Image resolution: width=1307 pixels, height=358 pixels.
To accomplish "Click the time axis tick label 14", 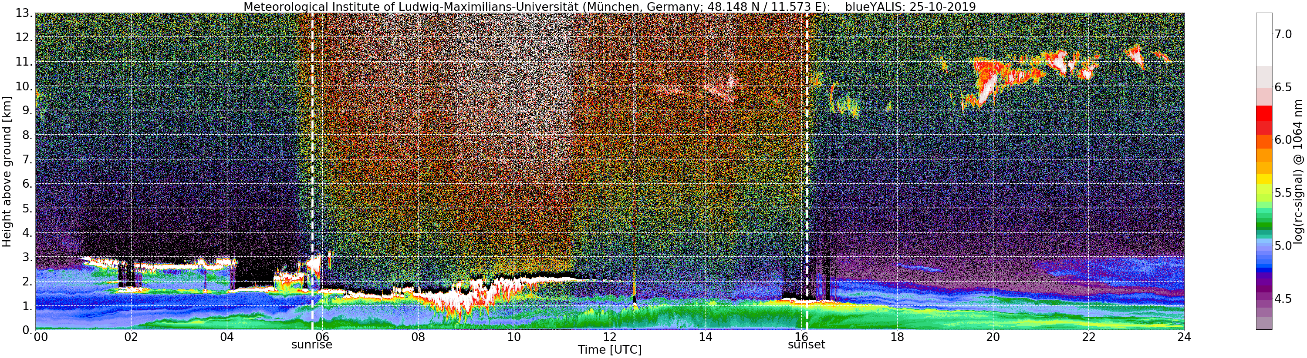I will pyautogui.click(x=705, y=337).
